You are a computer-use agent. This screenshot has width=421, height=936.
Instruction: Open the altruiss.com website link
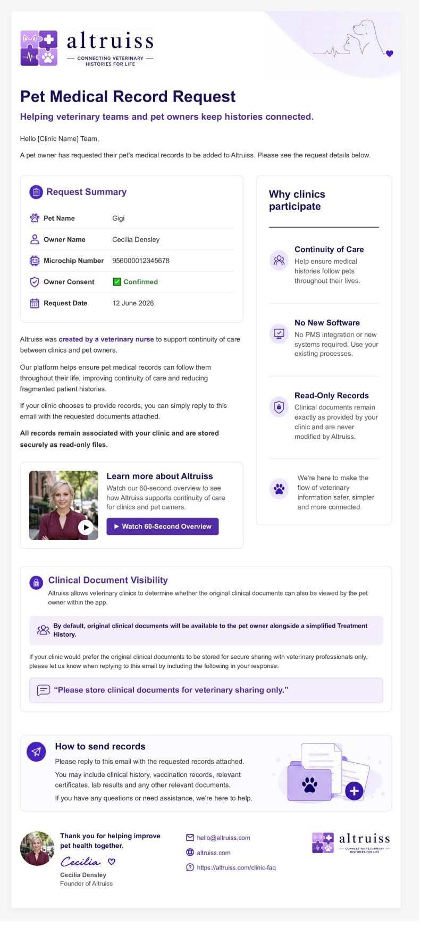pos(214,853)
